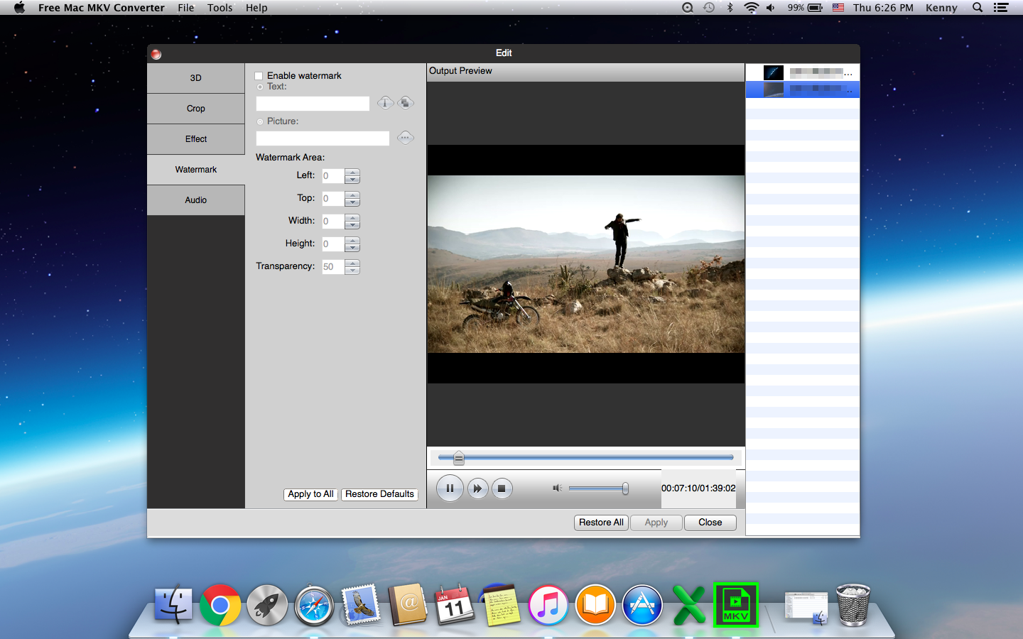Open the File menu
This screenshot has width=1023, height=639.
click(186, 8)
